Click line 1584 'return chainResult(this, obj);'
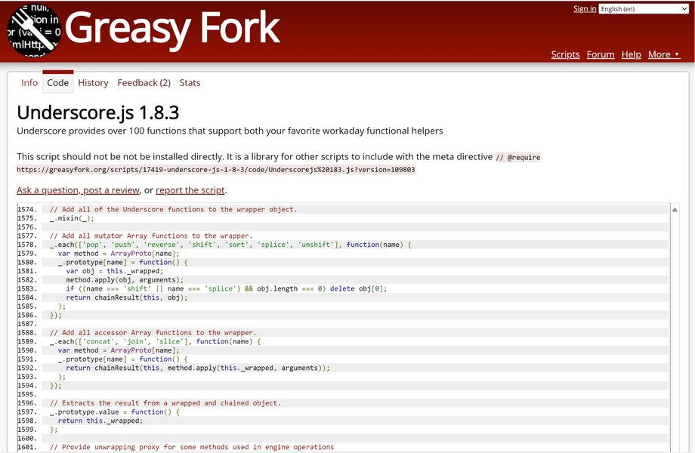The width and height of the screenshot is (695, 453). click(127, 297)
